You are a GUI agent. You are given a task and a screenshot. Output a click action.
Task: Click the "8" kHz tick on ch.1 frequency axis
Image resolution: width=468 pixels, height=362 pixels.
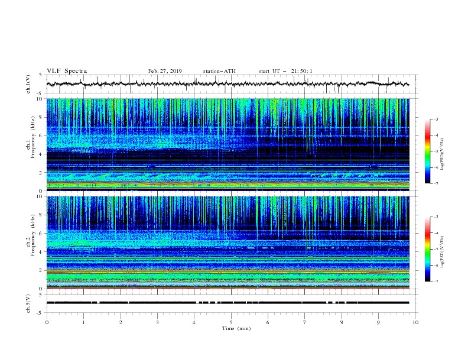tap(41, 117)
